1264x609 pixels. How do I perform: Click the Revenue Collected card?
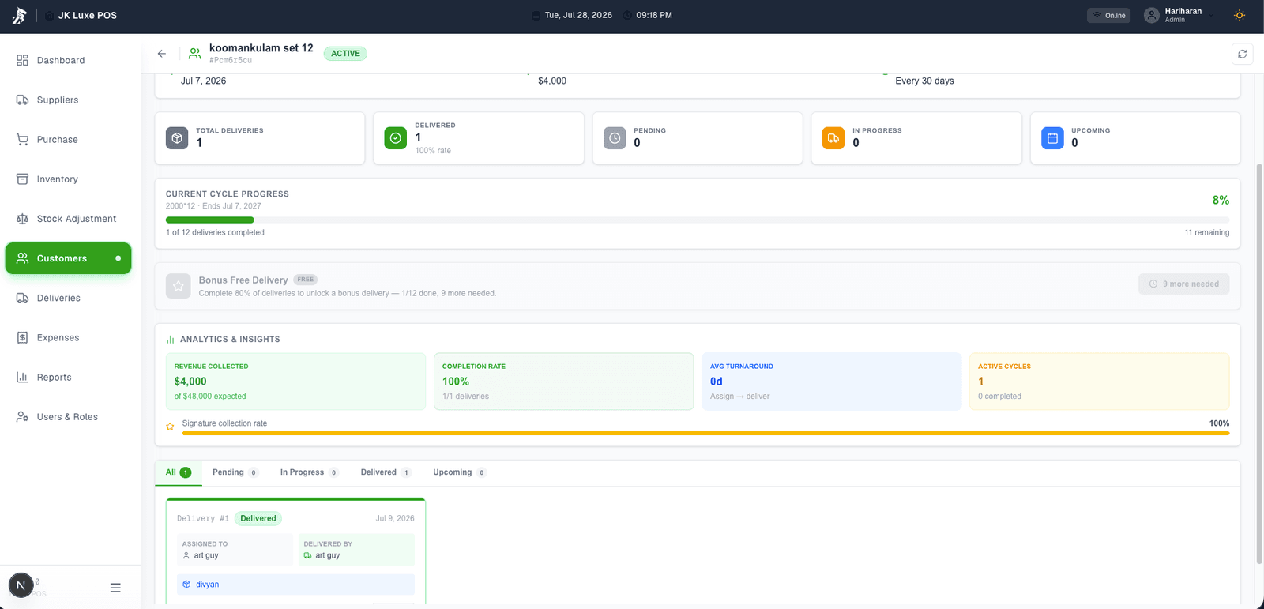click(x=295, y=382)
